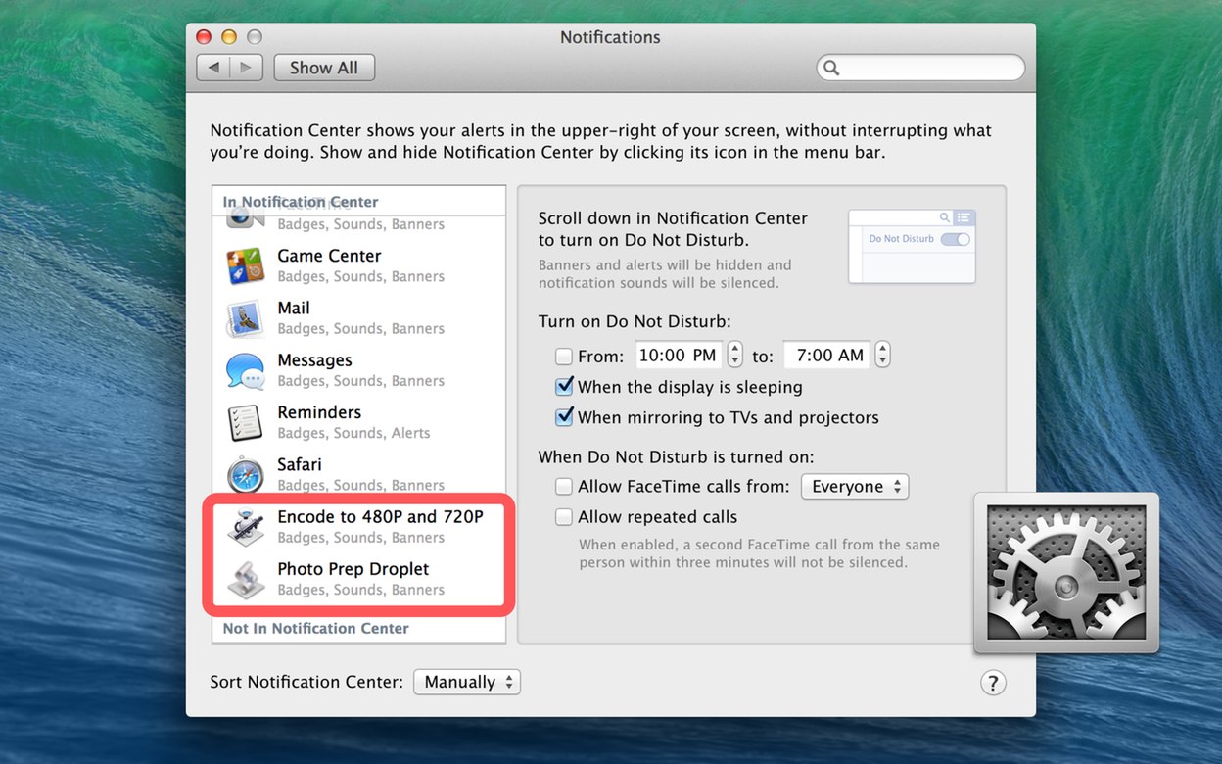
Task: Uncheck When the display is sleeping
Action: [564, 386]
